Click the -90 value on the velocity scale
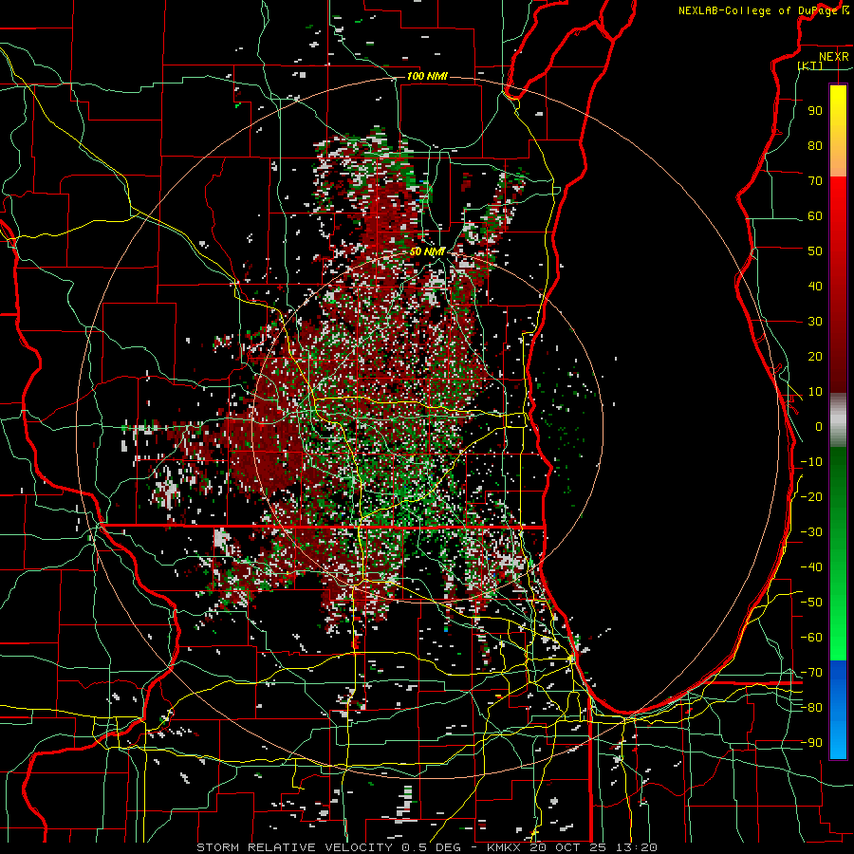This screenshot has height=854, width=854. click(811, 743)
